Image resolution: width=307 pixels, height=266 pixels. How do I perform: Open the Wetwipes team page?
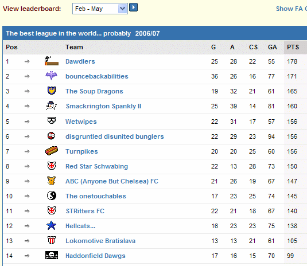point(81,122)
